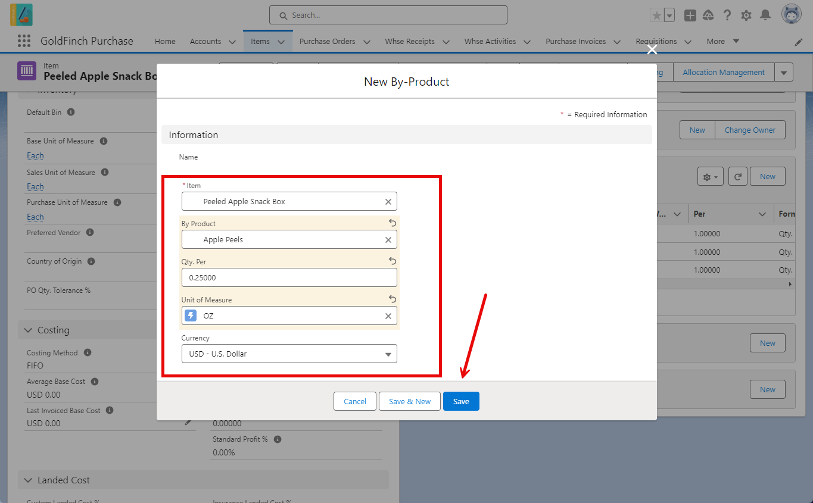This screenshot has width=813, height=503.
Task: Click the pencil icon to edit Last Invoiced Base Cost
Action: [x=188, y=422]
